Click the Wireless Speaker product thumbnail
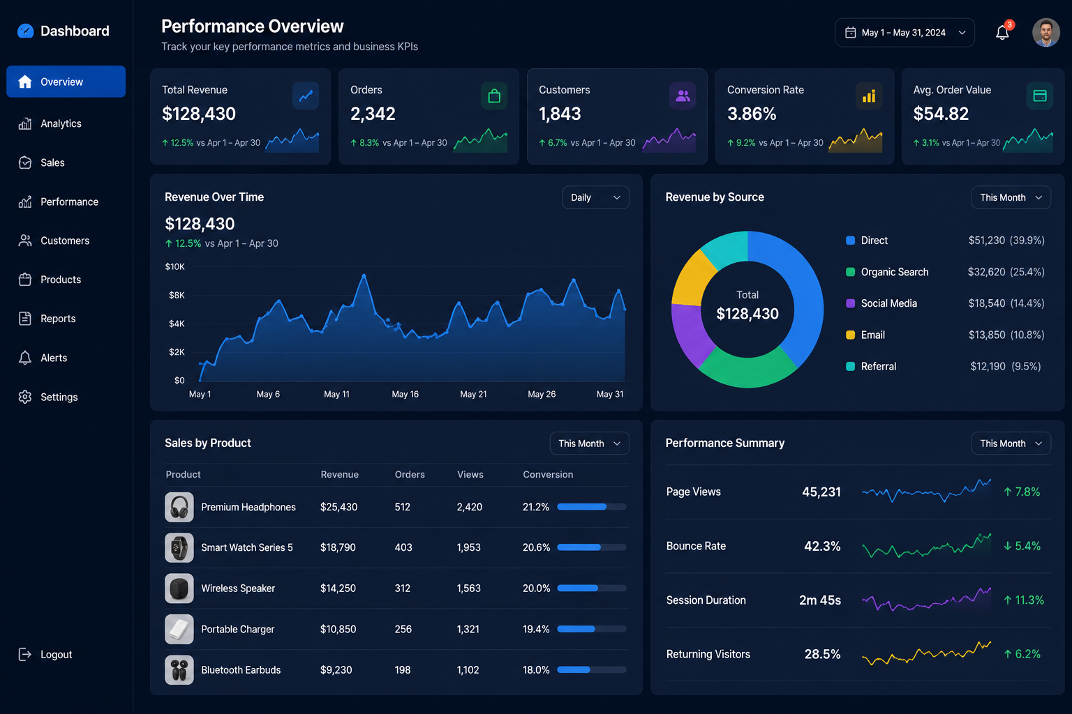This screenshot has height=714, width=1072. [179, 588]
